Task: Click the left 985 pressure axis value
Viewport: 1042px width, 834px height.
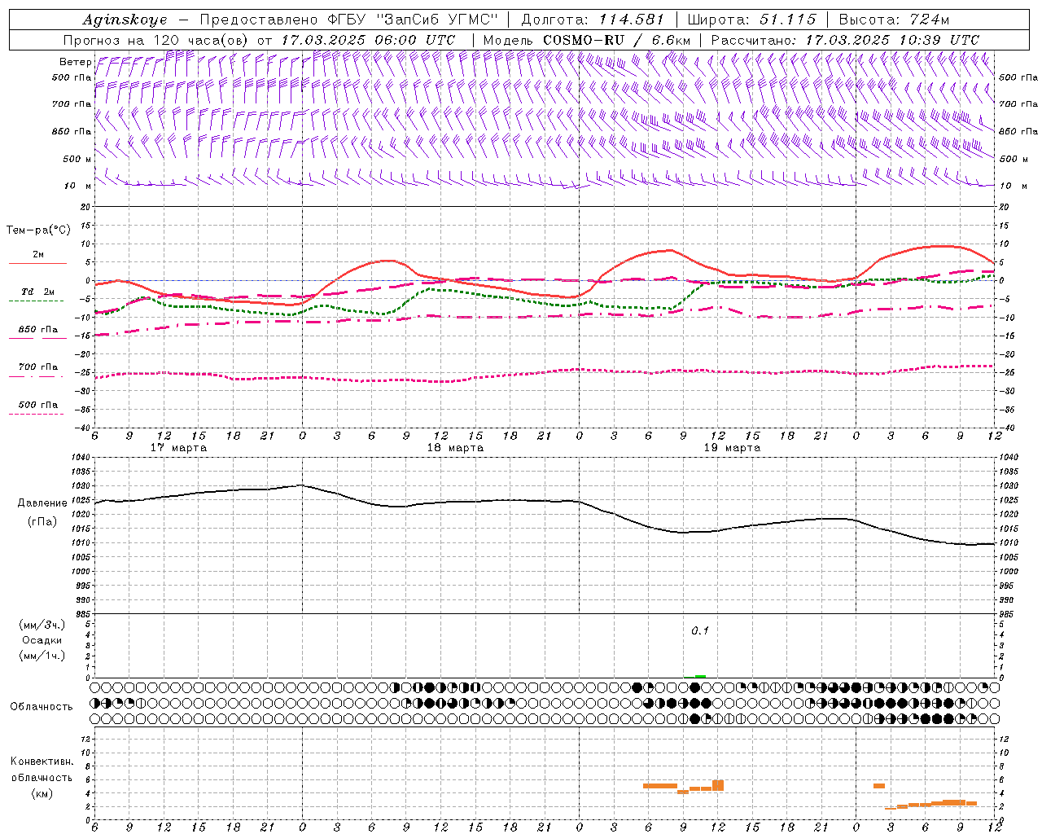Action: (x=82, y=614)
